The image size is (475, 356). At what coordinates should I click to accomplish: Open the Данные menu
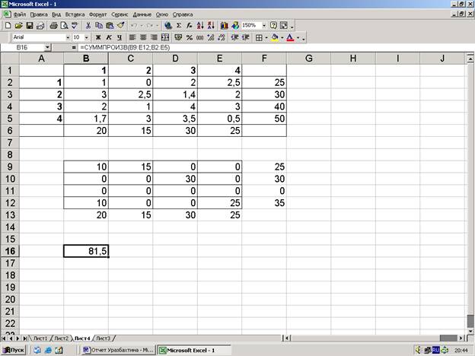142,14
